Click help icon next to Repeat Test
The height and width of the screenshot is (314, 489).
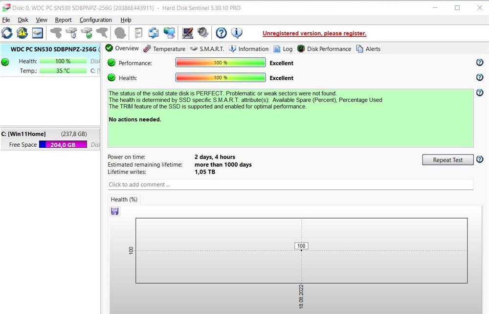click(480, 159)
